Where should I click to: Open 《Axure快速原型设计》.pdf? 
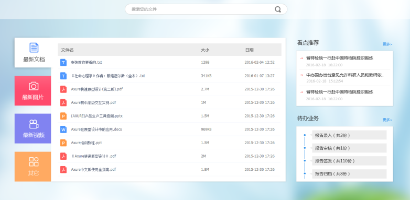[93, 156]
